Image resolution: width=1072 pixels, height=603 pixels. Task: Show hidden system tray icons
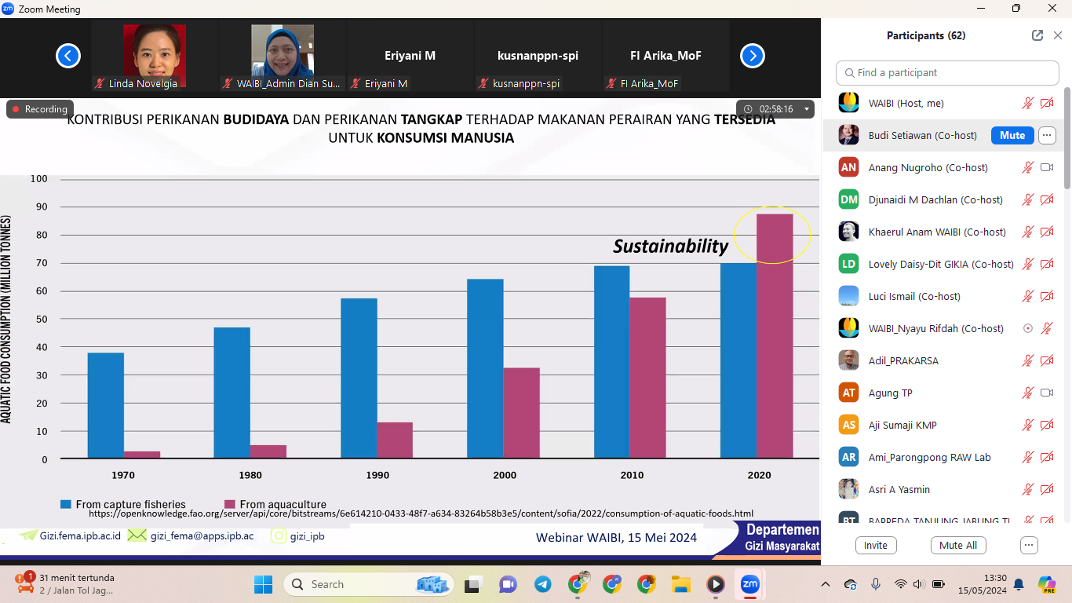pos(825,584)
